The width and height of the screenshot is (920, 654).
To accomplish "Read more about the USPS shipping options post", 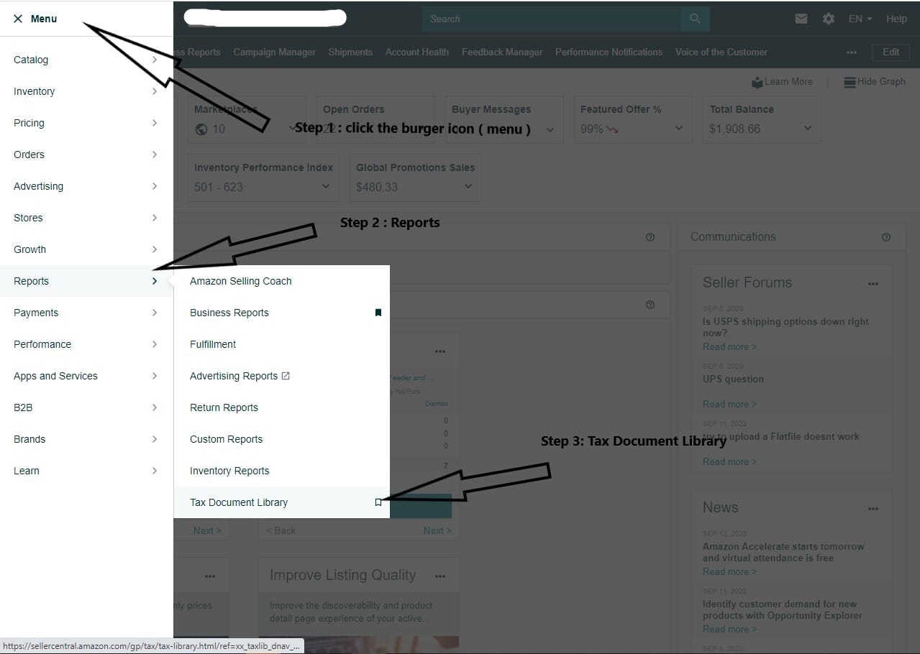I will pyautogui.click(x=729, y=347).
